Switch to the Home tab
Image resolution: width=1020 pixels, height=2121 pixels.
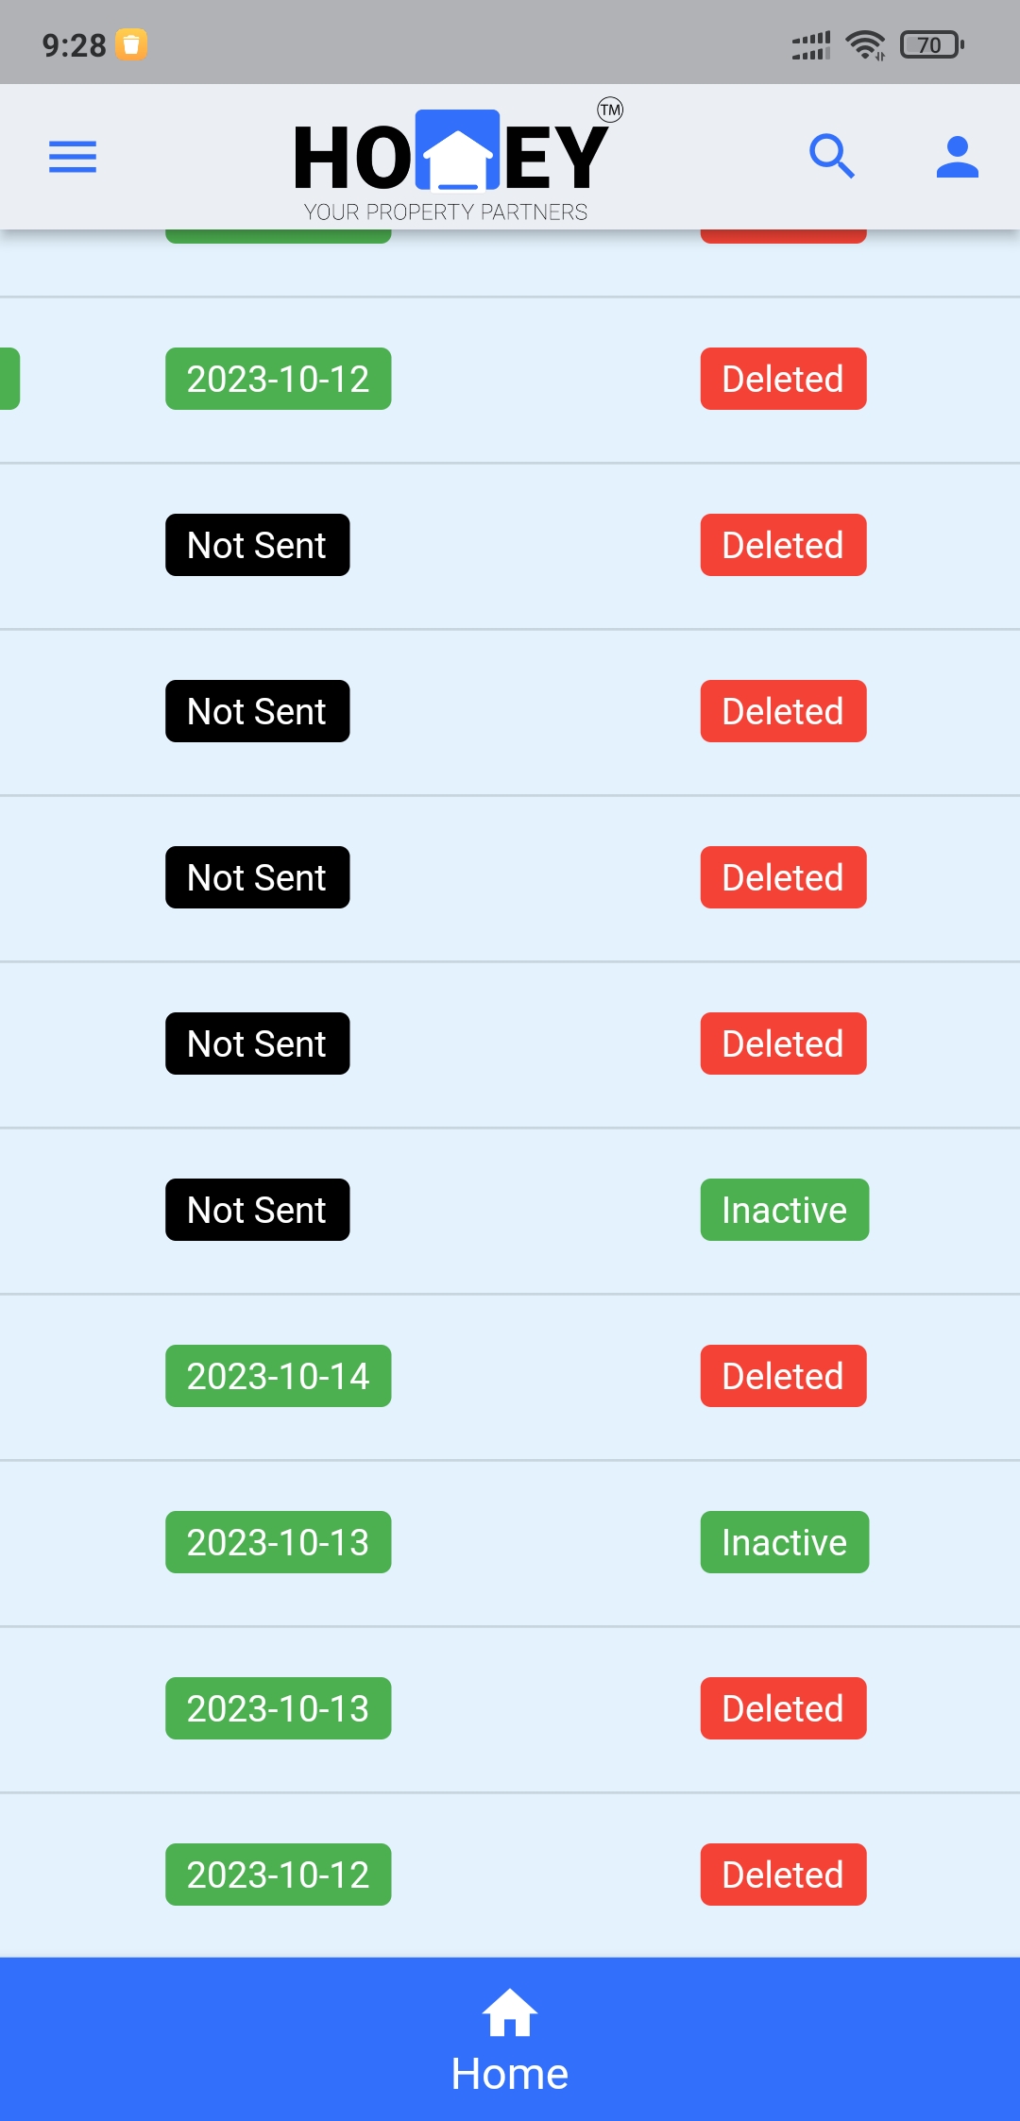(510, 2039)
